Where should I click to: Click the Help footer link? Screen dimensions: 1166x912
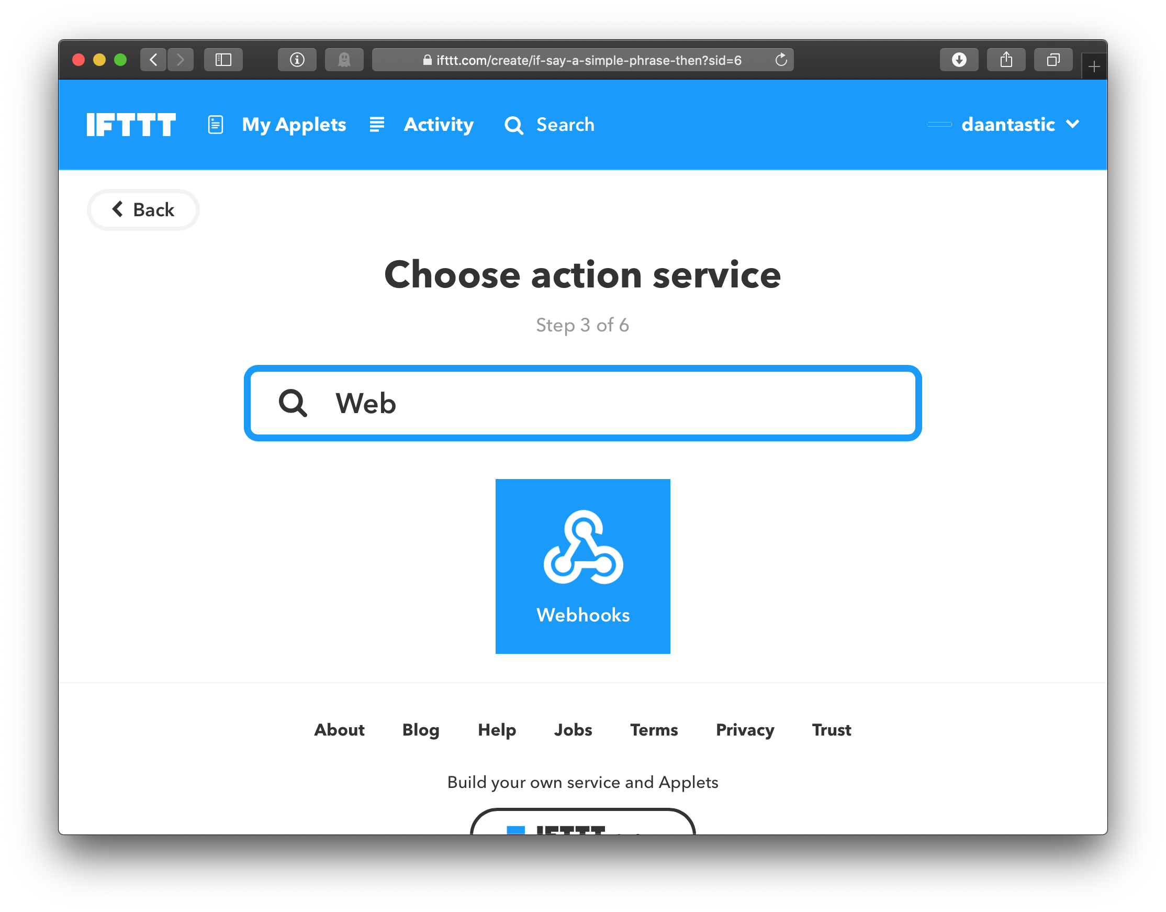tap(497, 729)
